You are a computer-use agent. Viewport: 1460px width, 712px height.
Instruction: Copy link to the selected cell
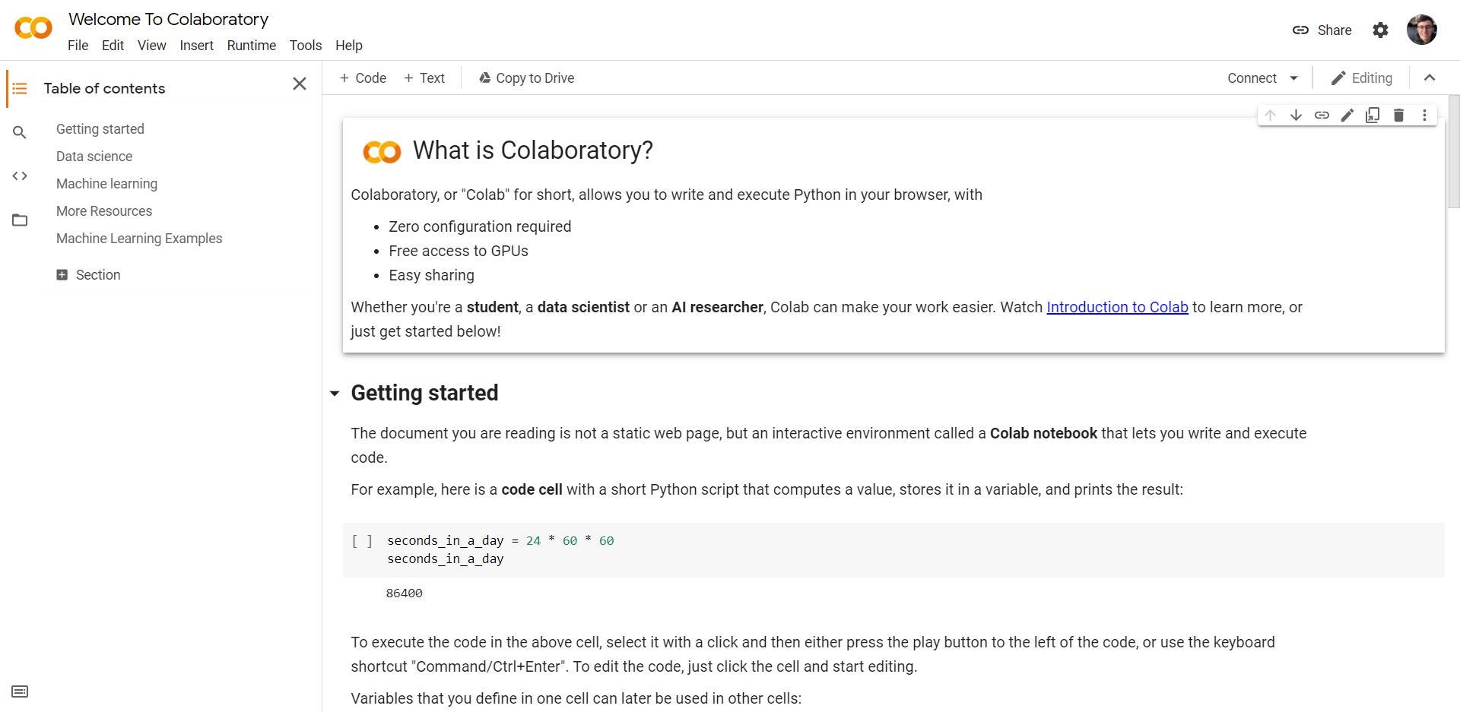point(1322,116)
